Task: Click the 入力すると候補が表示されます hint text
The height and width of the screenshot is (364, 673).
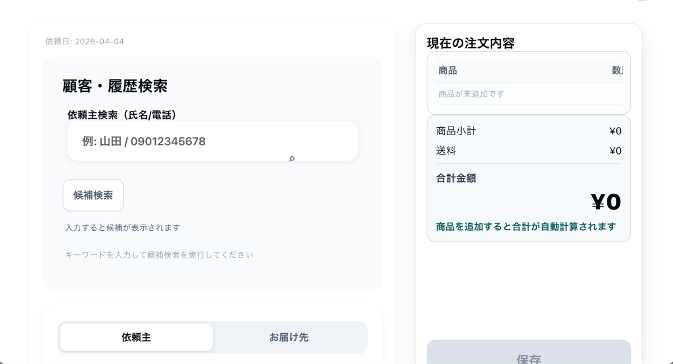Action: 122,227
